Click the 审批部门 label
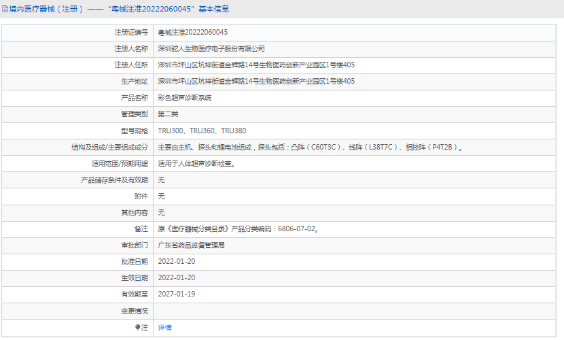The height and width of the screenshot is (340, 564). click(x=135, y=245)
